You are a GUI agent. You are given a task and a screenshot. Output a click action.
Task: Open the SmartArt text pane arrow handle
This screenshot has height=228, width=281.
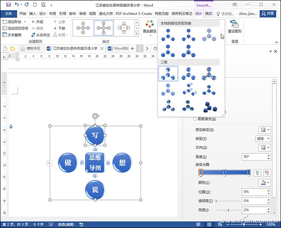point(49,163)
